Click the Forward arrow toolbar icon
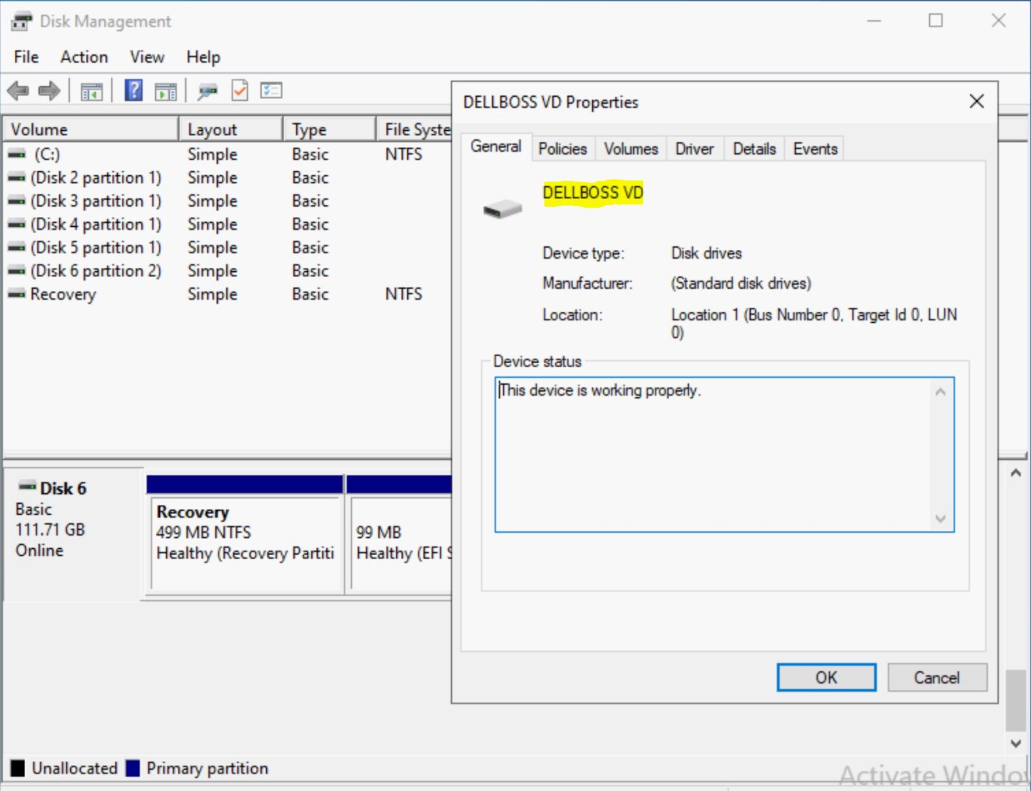The height and width of the screenshot is (791, 1031). pyautogui.click(x=49, y=91)
